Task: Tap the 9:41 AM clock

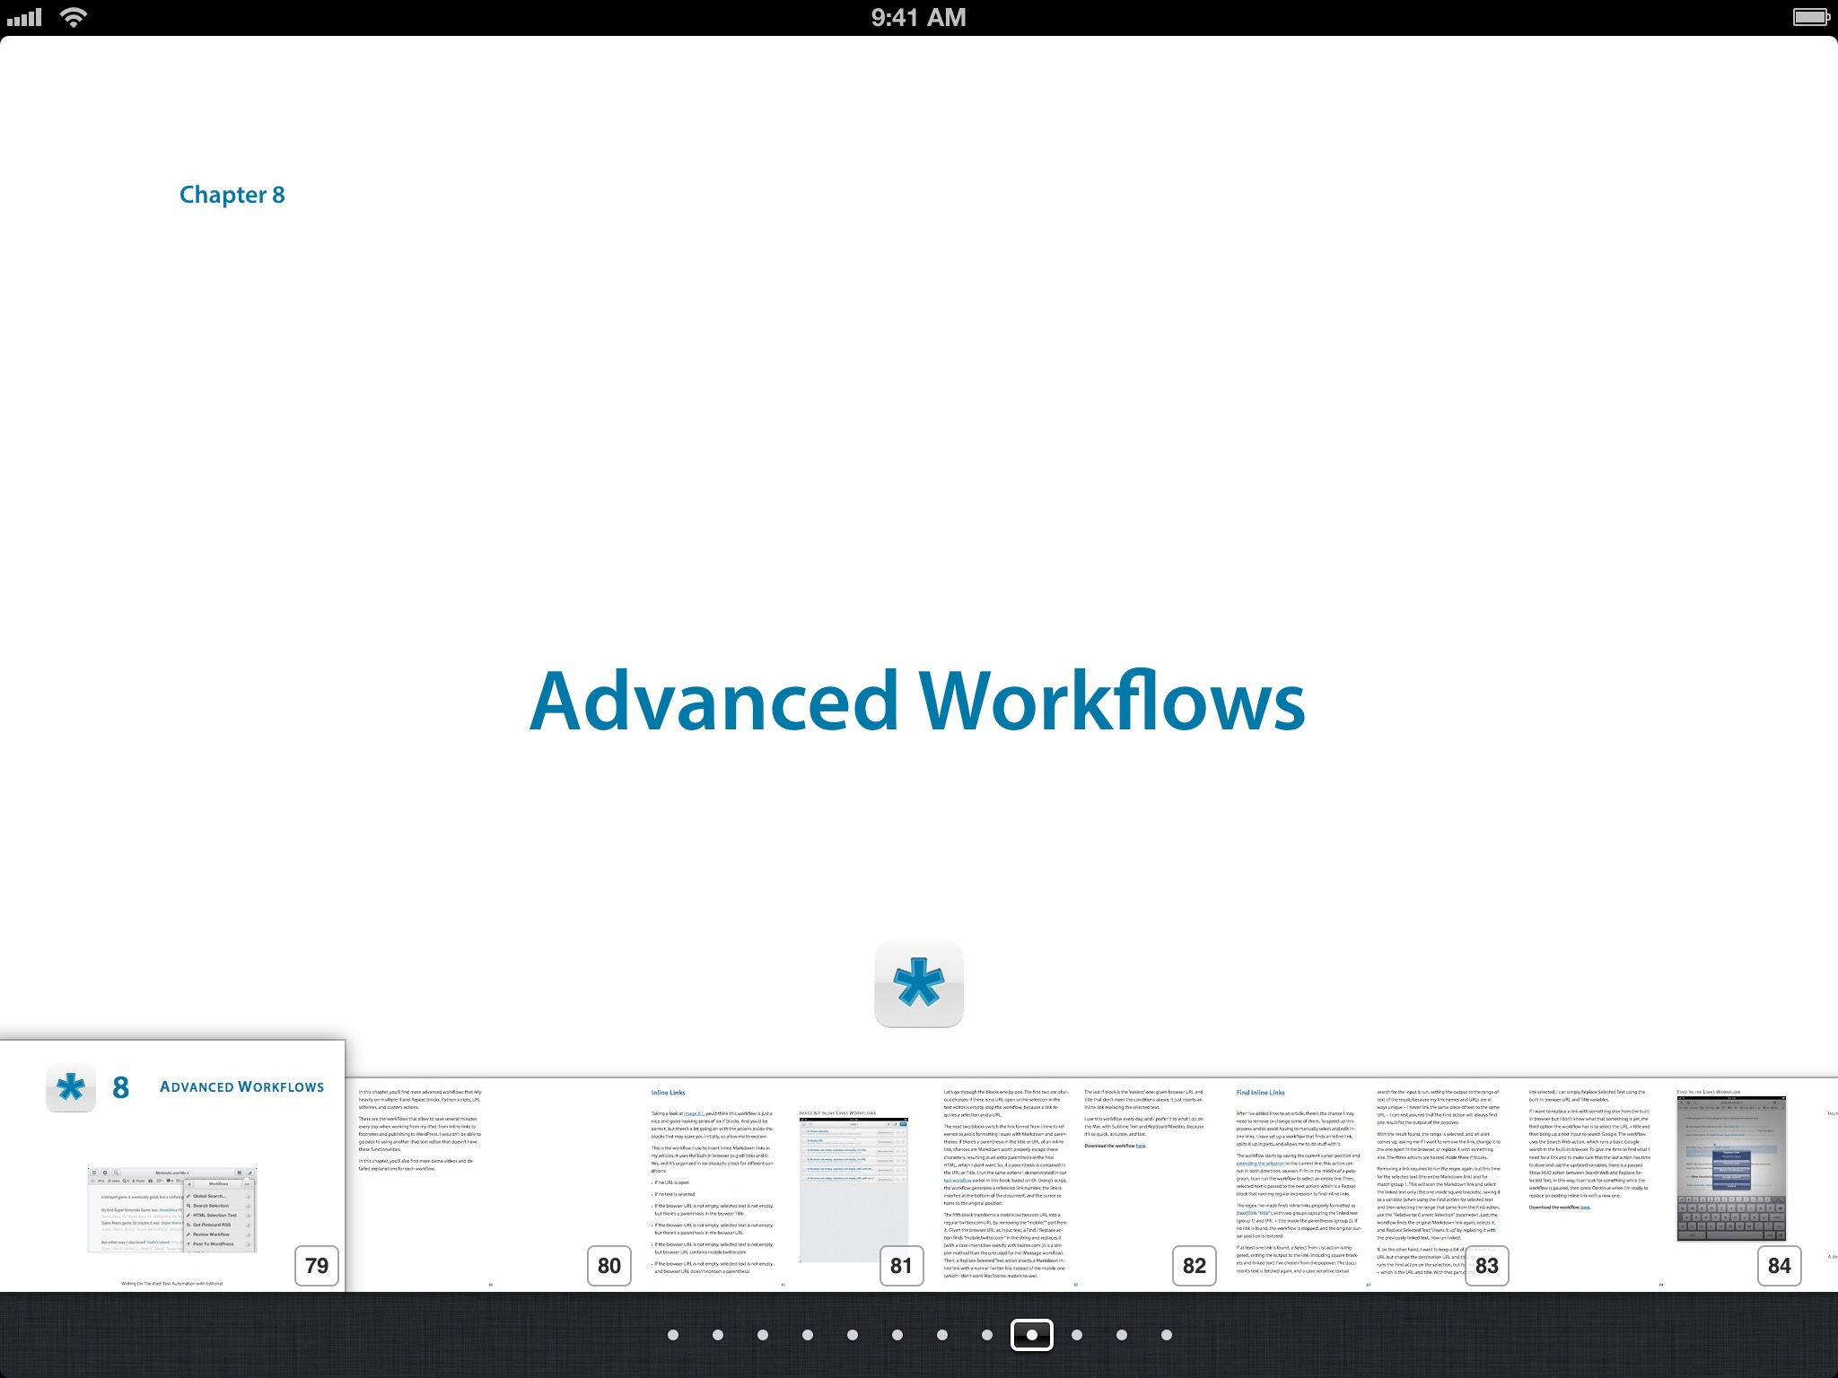Action: (918, 17)
